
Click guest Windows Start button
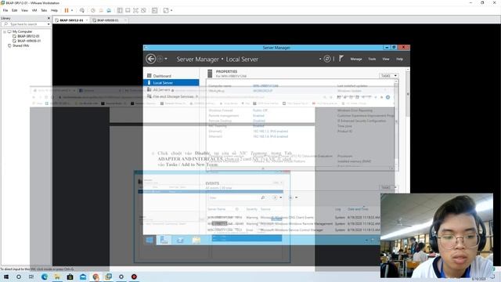coord(150,240)
